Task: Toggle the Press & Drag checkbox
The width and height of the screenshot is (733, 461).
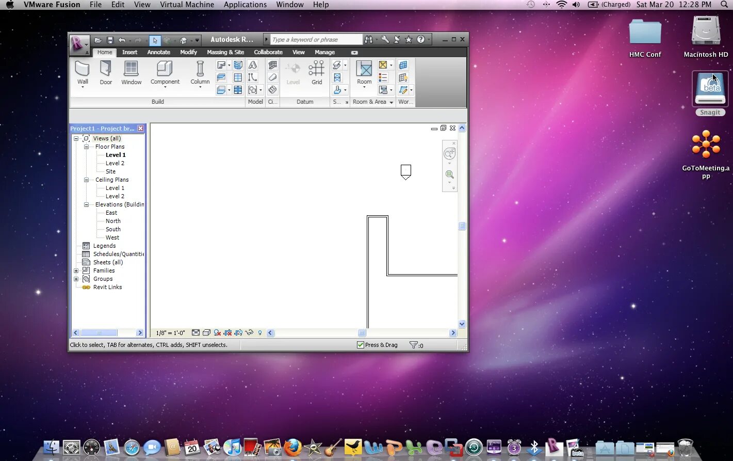Action: (x=361, y=345)
